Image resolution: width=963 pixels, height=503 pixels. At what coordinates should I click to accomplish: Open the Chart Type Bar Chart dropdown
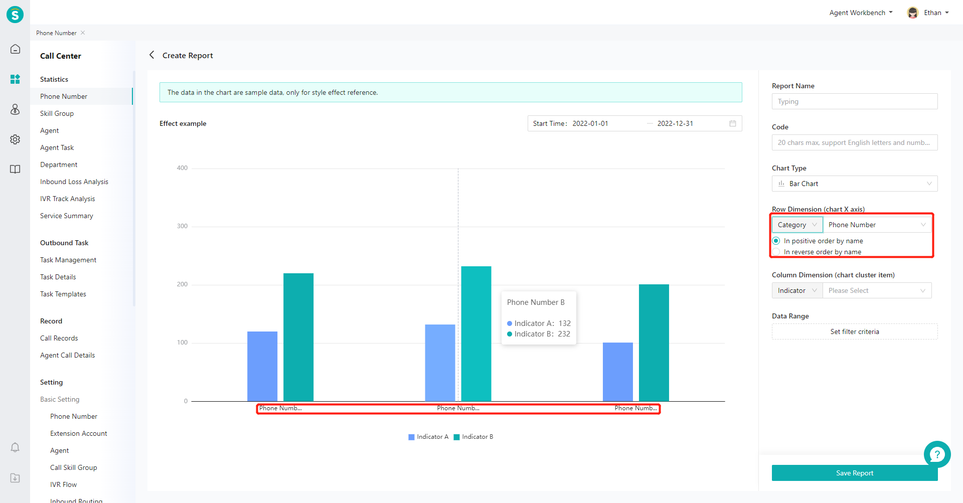[x=855, y=184]
